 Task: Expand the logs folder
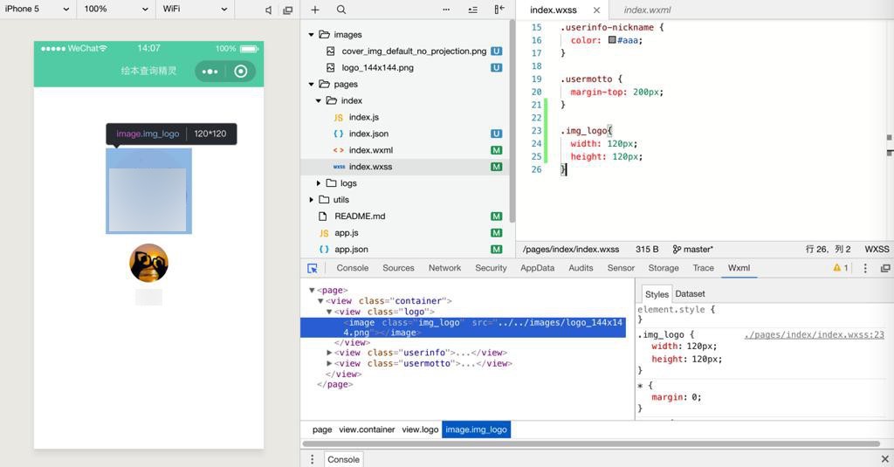(319, 183)
